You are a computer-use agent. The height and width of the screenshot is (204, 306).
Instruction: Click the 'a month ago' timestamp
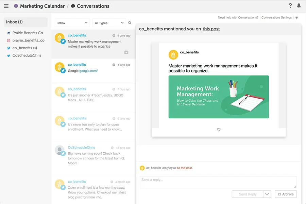click(123, 182)
